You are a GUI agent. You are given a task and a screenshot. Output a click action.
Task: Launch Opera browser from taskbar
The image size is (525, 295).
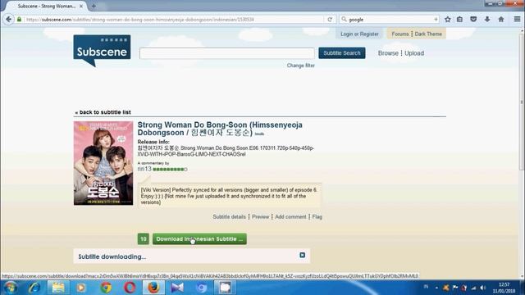click(130, 288)
